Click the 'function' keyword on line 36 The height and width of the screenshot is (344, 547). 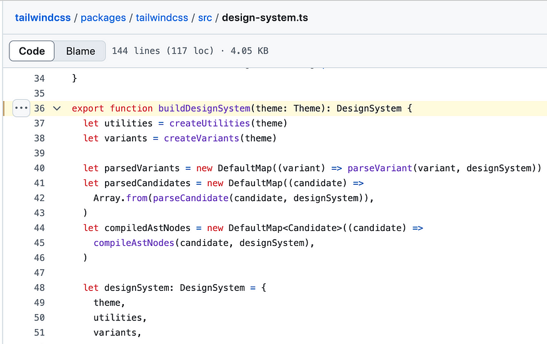[x=131, y=109]
